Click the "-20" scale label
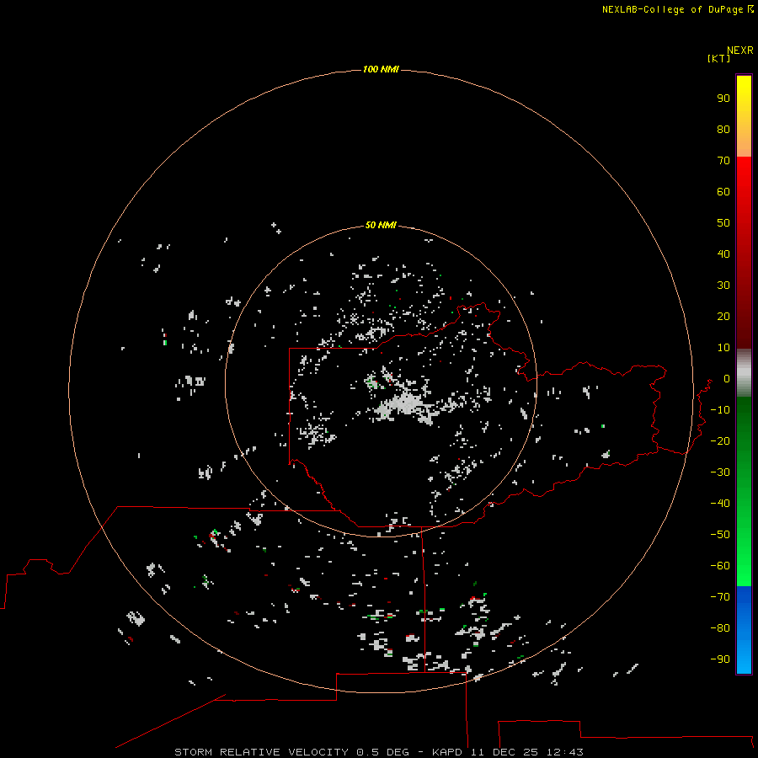 [x=720, y=440]
